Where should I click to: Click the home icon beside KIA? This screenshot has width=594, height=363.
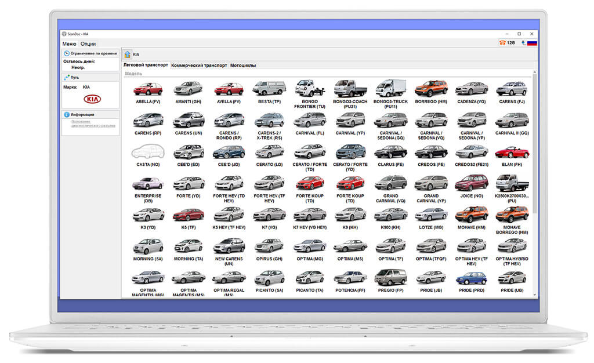(x=128, y=54)
